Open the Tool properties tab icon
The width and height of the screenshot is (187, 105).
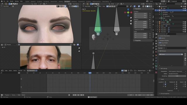click(x=156, y=38)
